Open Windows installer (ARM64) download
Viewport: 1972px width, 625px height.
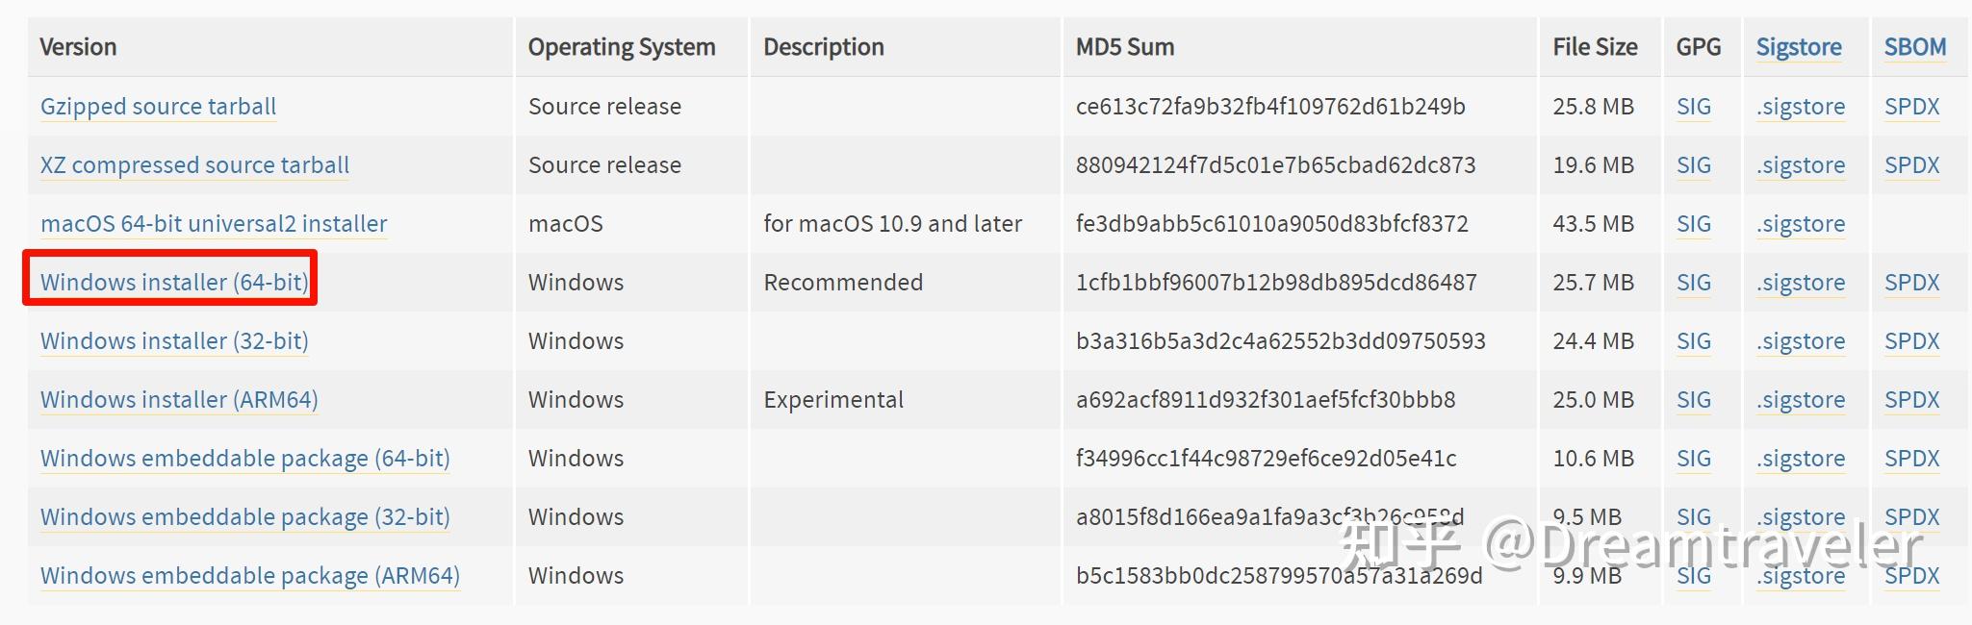179,399
